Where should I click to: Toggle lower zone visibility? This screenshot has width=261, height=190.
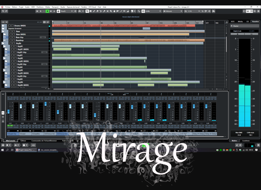pyautogui.click(x=248, y=11)
